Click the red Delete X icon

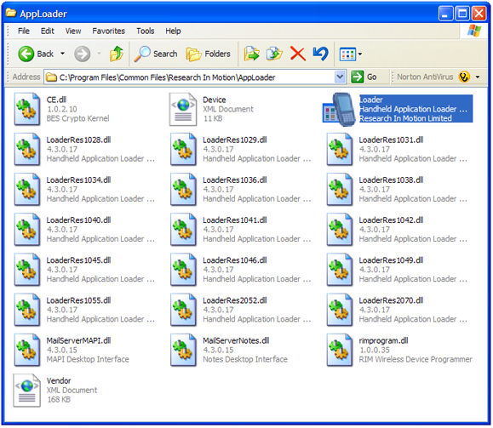click(x=297, y=54)
